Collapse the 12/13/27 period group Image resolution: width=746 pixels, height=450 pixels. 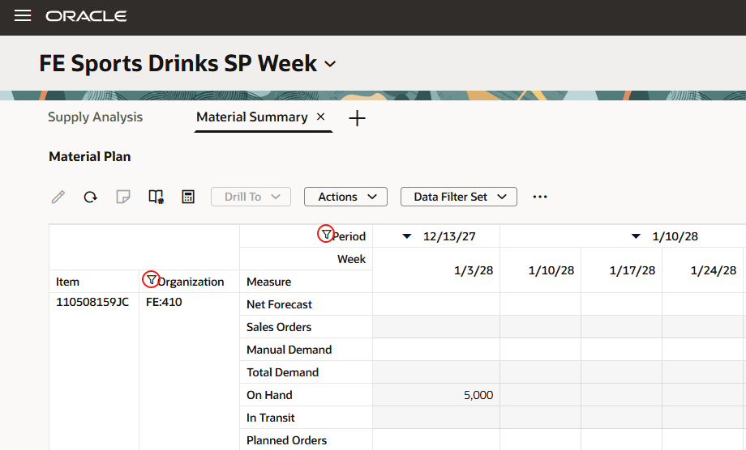click(x=407, y=236)
